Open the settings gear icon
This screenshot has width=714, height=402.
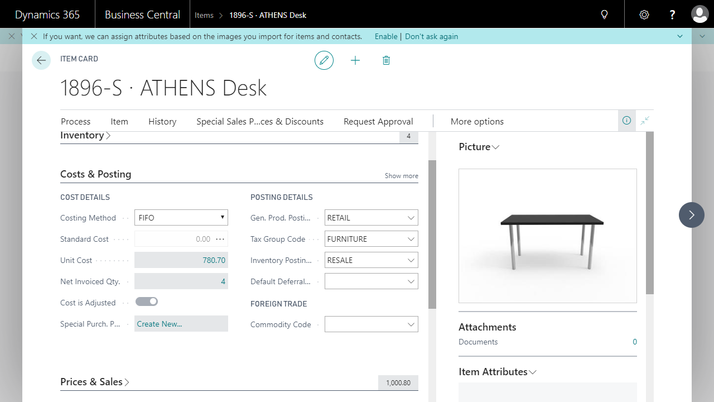644,15
